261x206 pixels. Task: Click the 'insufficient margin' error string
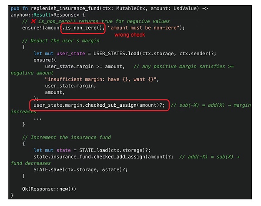pos(100,79)
